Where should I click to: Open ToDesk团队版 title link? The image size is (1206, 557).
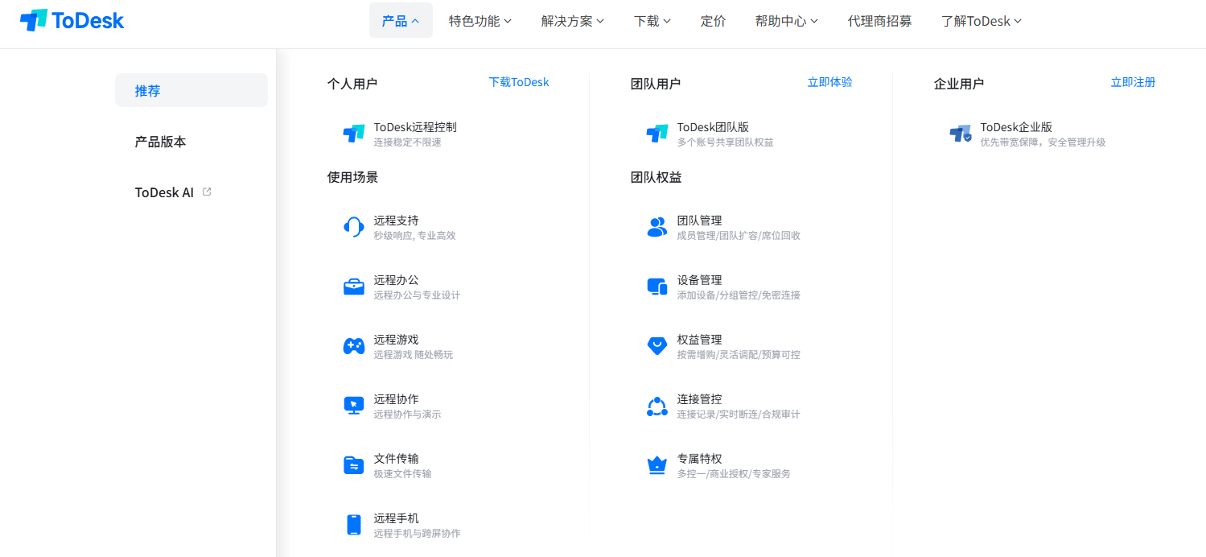(714, 127)
